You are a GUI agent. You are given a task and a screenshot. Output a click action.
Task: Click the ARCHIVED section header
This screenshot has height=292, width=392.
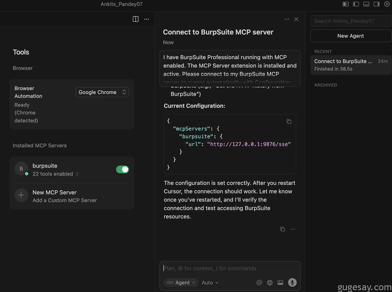[326, 85]
